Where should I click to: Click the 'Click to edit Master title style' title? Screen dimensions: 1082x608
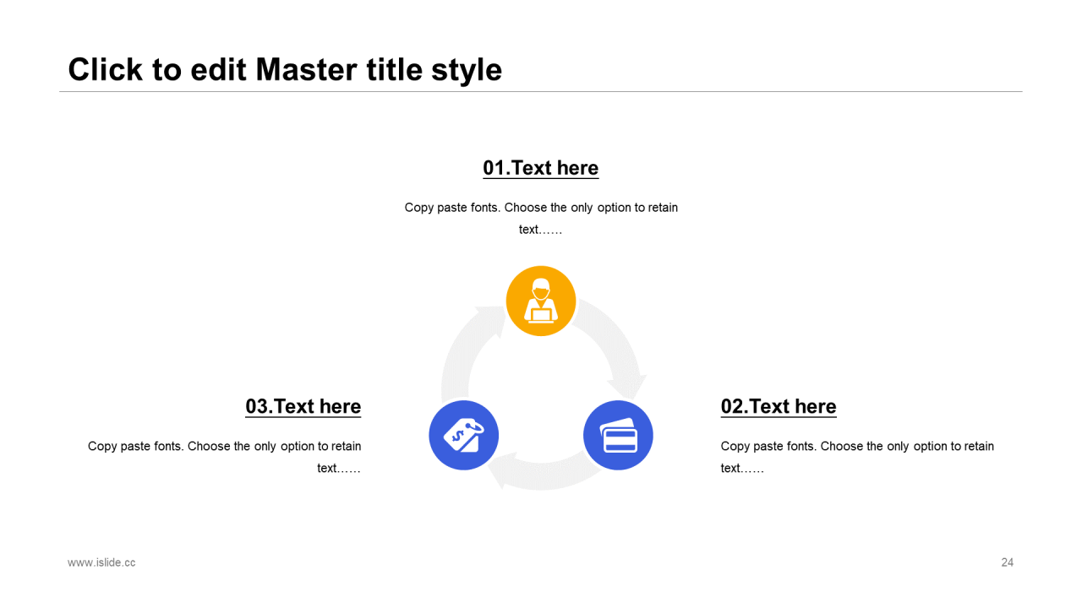(285, 69)
